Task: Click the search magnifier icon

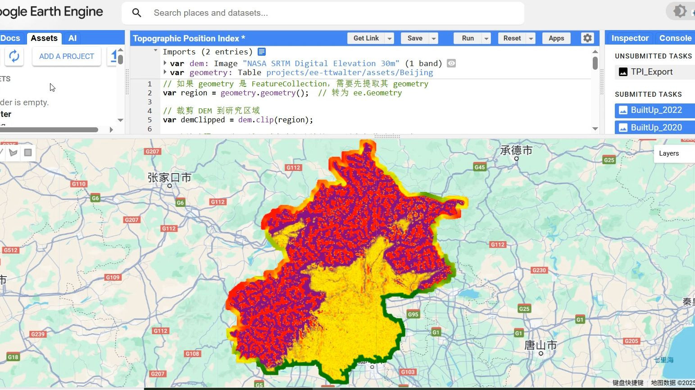Action: (137, 13)
